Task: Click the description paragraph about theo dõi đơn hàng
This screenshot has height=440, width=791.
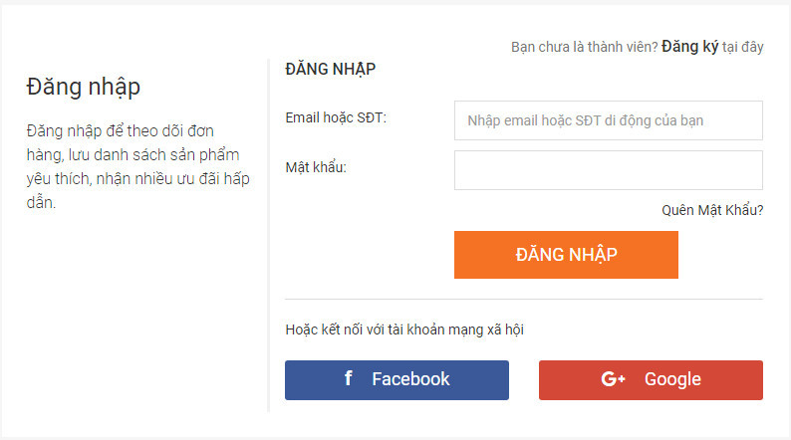Action: click(137, 166)
